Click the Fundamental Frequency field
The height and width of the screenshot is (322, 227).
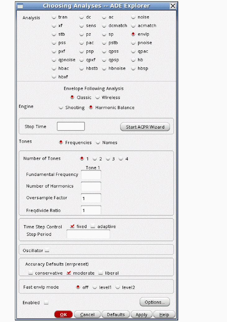[x=91, y=175]
